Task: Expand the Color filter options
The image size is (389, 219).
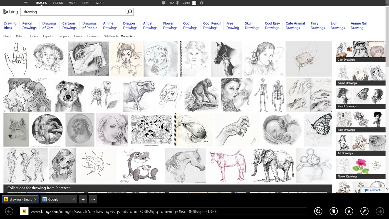Action: (20, 36)
